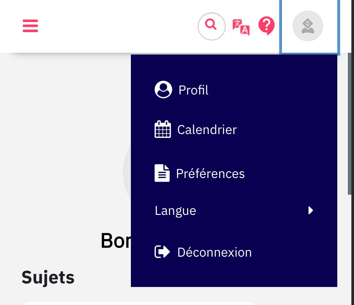Click the page's vertical scrollbar thumb
The width and height of the screenshot is (354, 305).
pyautogui.click(x=350, y=123)
